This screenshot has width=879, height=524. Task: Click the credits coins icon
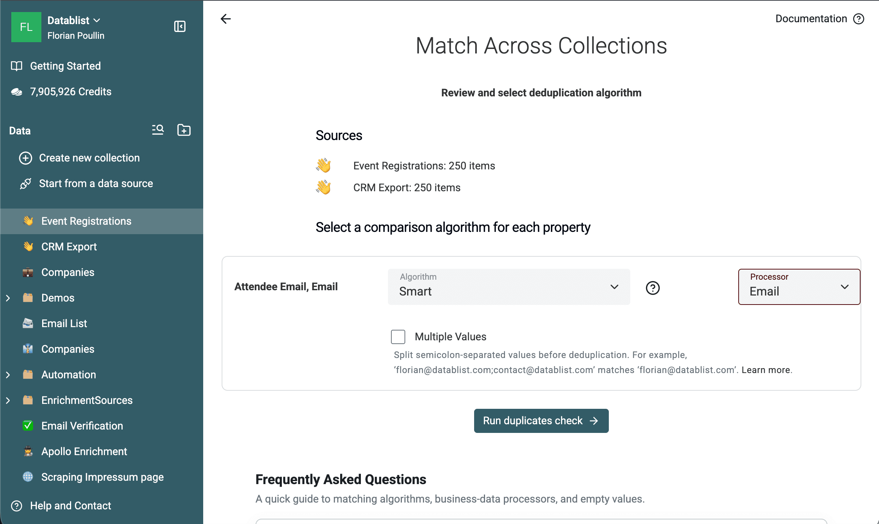point(17,92)
